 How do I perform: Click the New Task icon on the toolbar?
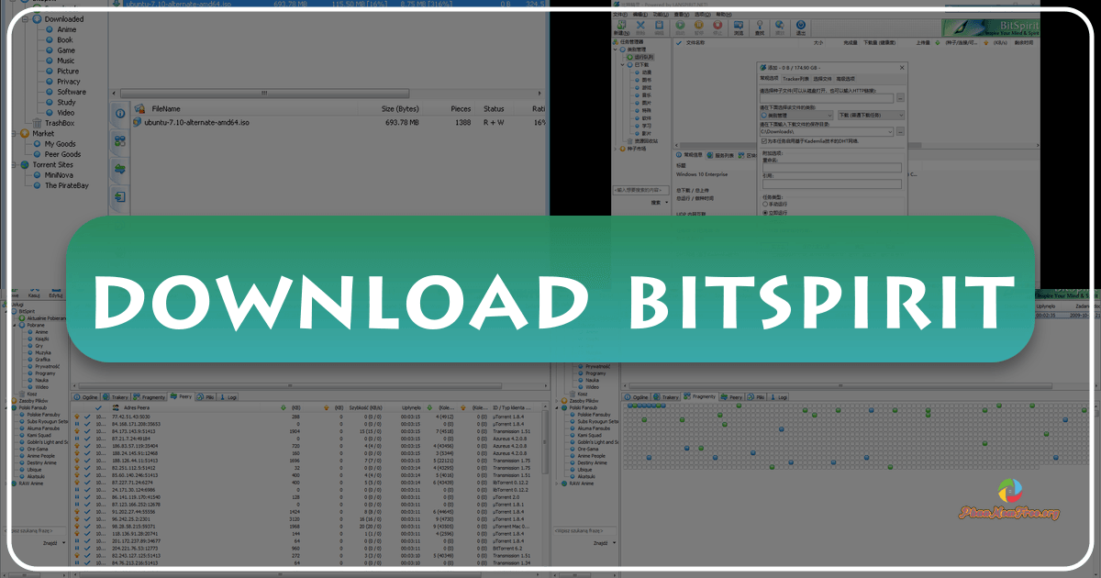pos(621,27)
